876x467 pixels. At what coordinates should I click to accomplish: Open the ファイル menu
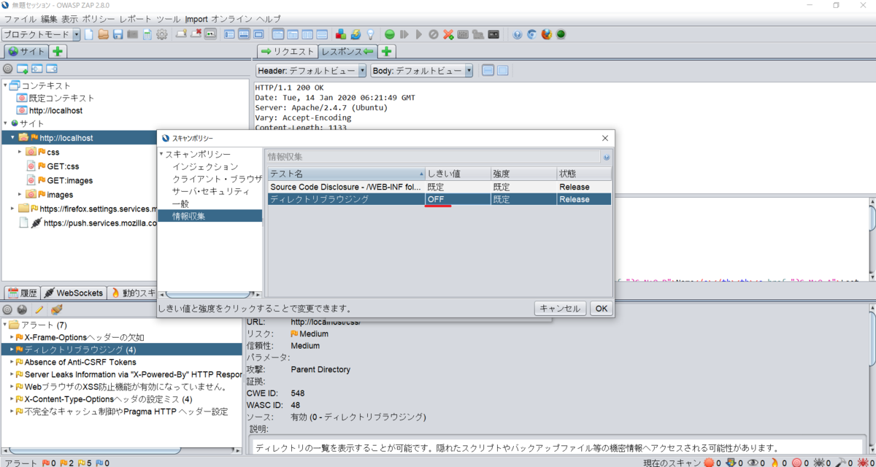coord(20,18)
